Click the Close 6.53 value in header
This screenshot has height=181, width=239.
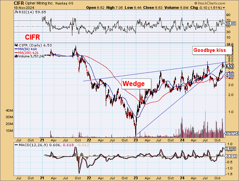pyautogui.click(x=153, y=8)
